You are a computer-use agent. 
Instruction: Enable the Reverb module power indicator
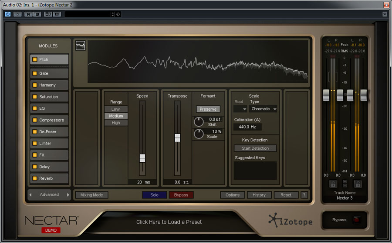coord(35,178)
